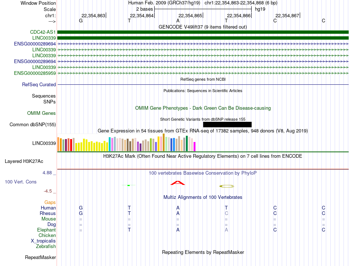This screenshot has width=349, height=266.
Task: Select the Chicken species row label
Action: (47, 235)
